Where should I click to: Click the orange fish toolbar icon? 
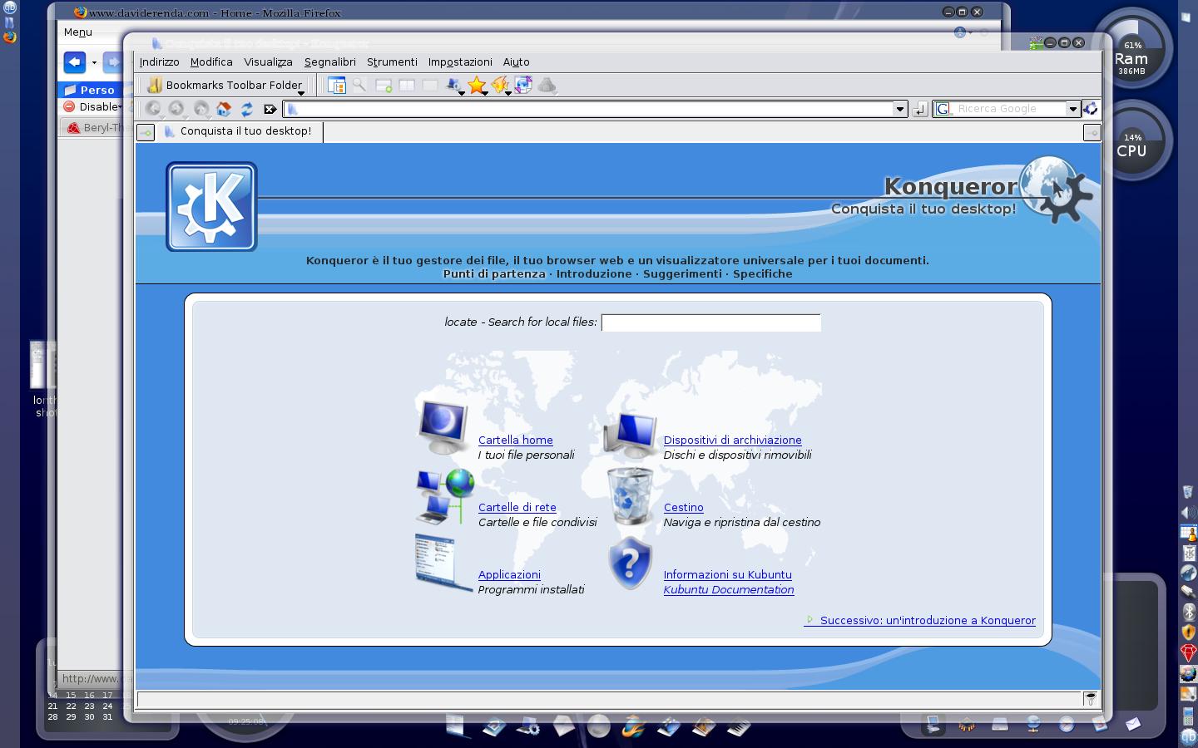500,85
